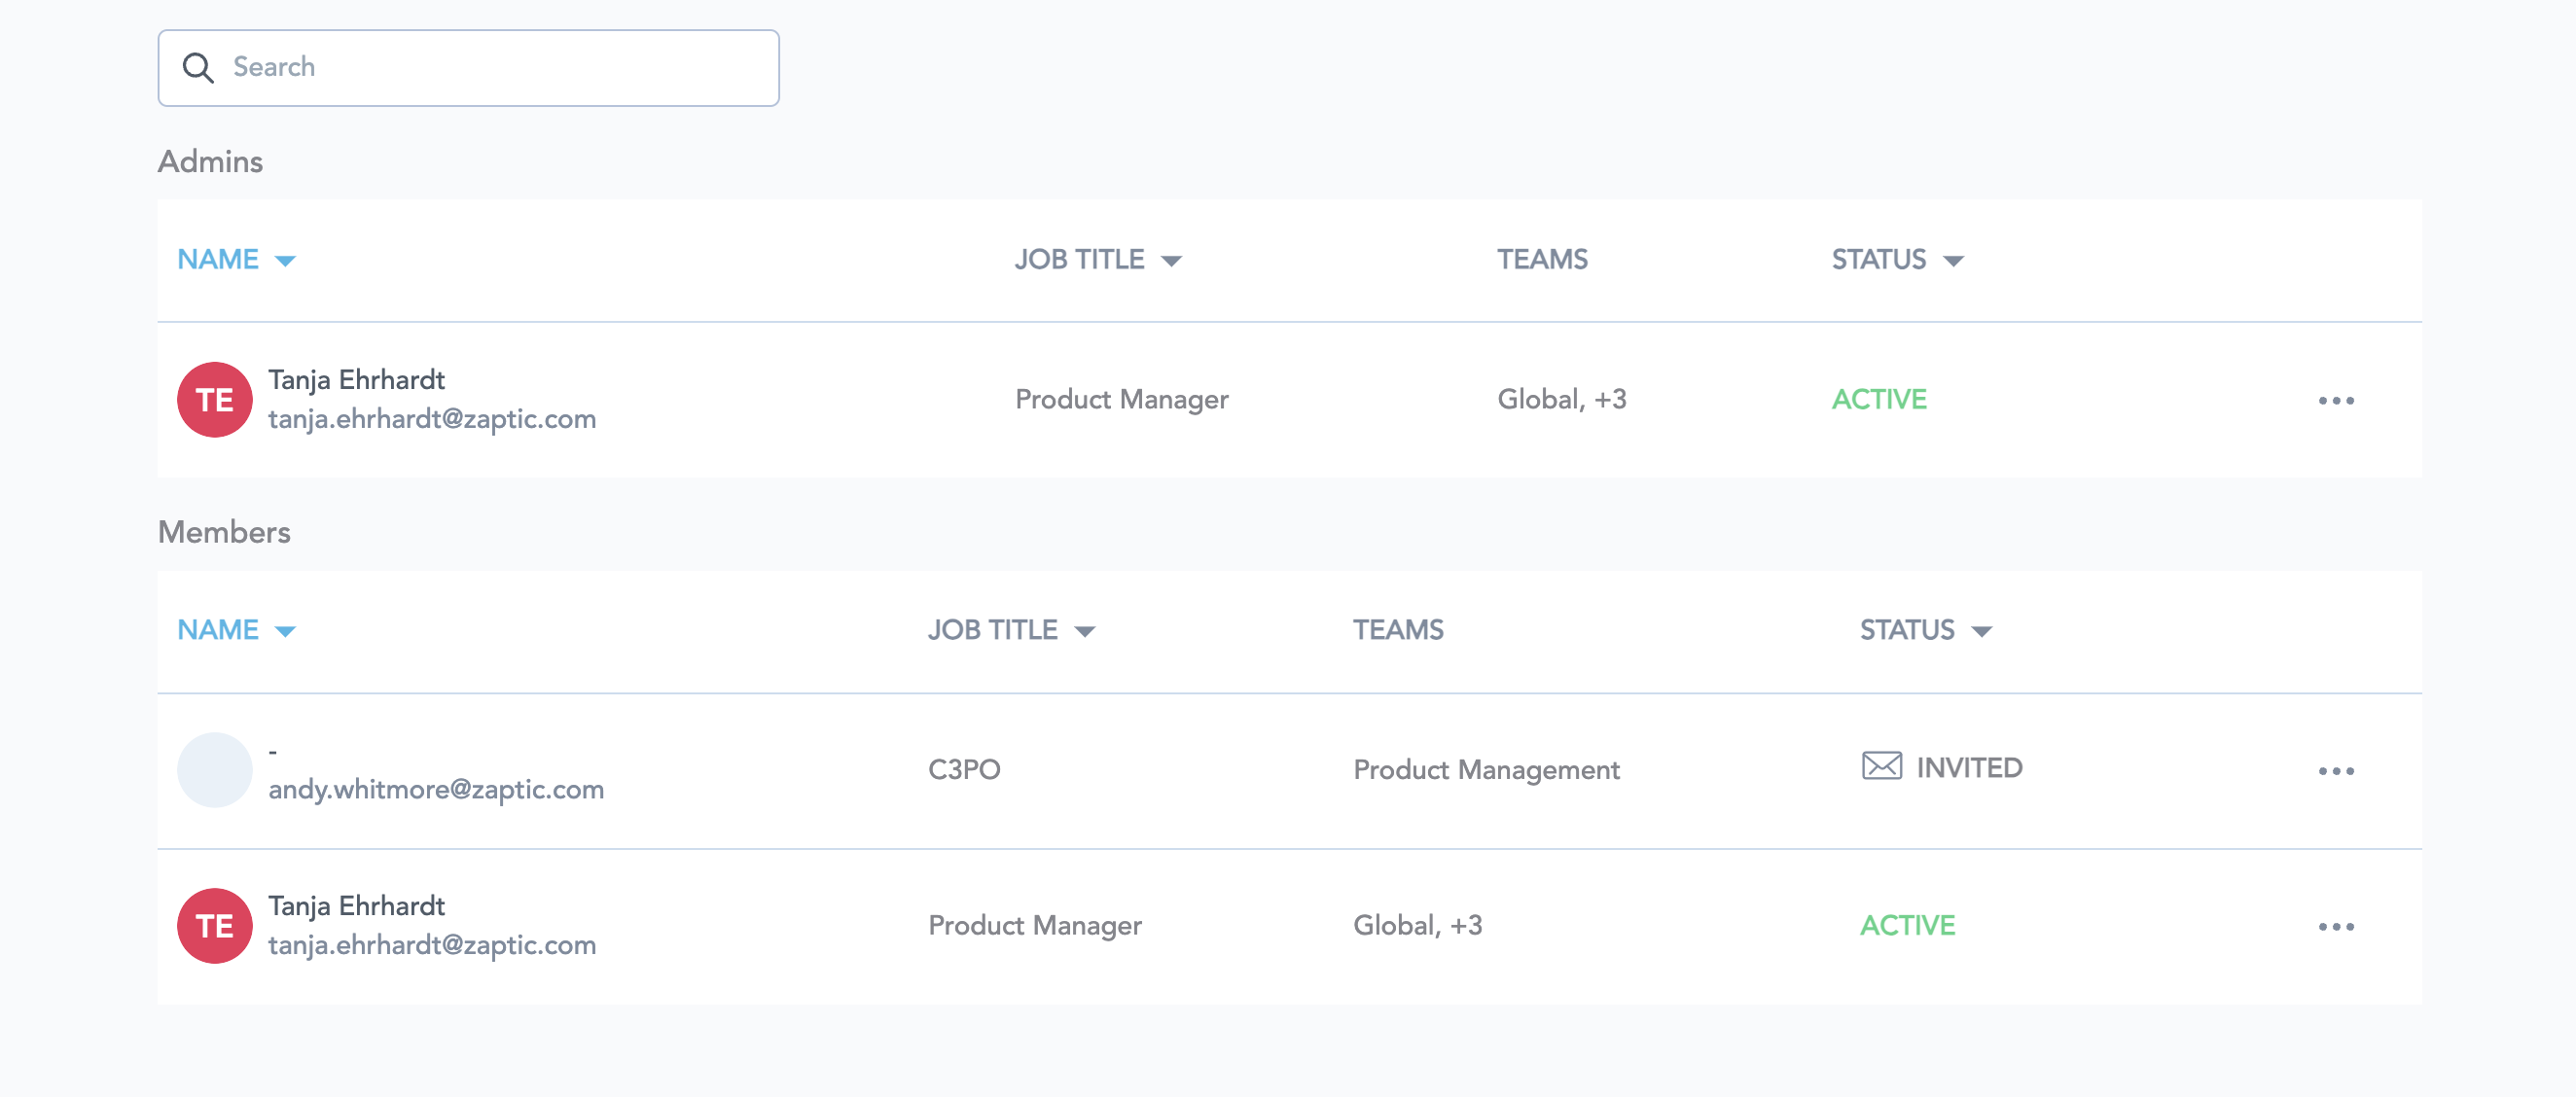Click member Tanja Ehrhardt's TE avatar
This screenshot has width=2576, height=1097.
[x=214, y=926]
